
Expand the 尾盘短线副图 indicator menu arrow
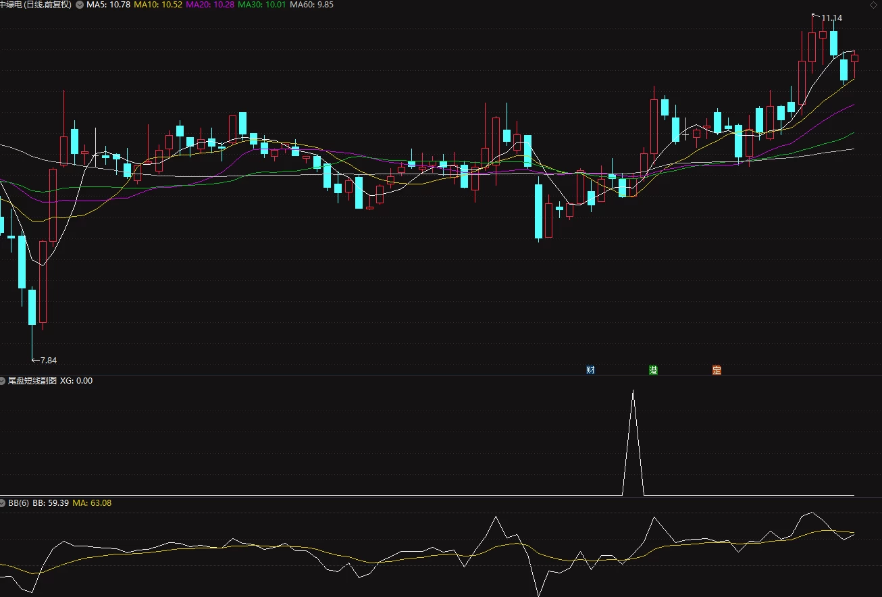(x=3, y=381)
